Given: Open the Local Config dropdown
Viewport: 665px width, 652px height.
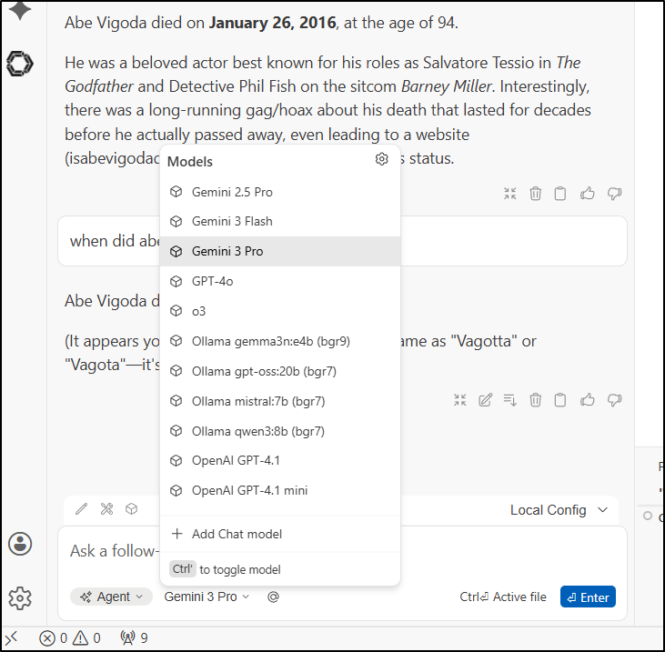Looking at the screenshot, I should coord(559,510).
